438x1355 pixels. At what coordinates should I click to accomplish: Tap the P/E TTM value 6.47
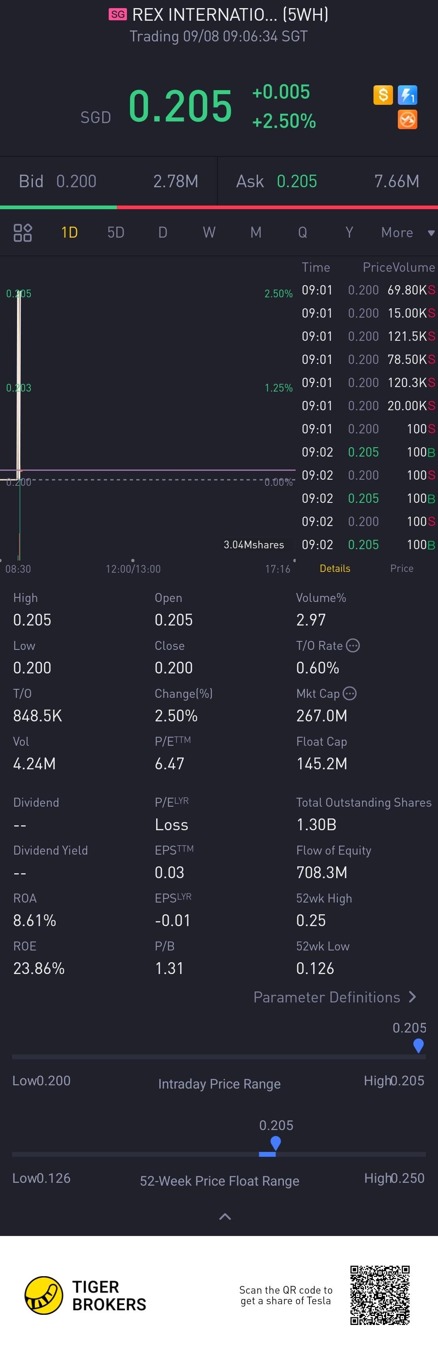169,764
